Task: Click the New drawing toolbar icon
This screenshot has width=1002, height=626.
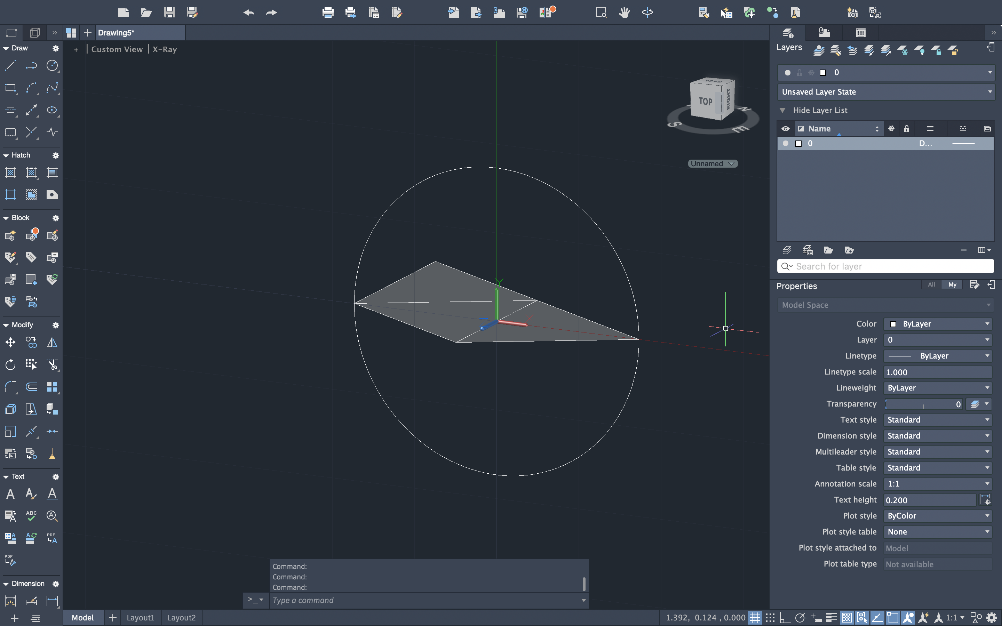Action: pos(124,13)
